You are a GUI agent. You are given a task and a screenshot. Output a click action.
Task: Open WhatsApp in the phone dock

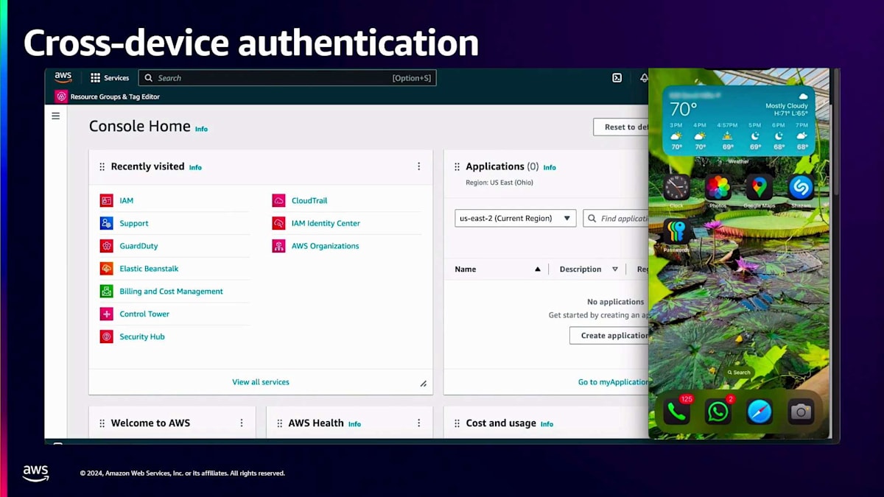718,412
